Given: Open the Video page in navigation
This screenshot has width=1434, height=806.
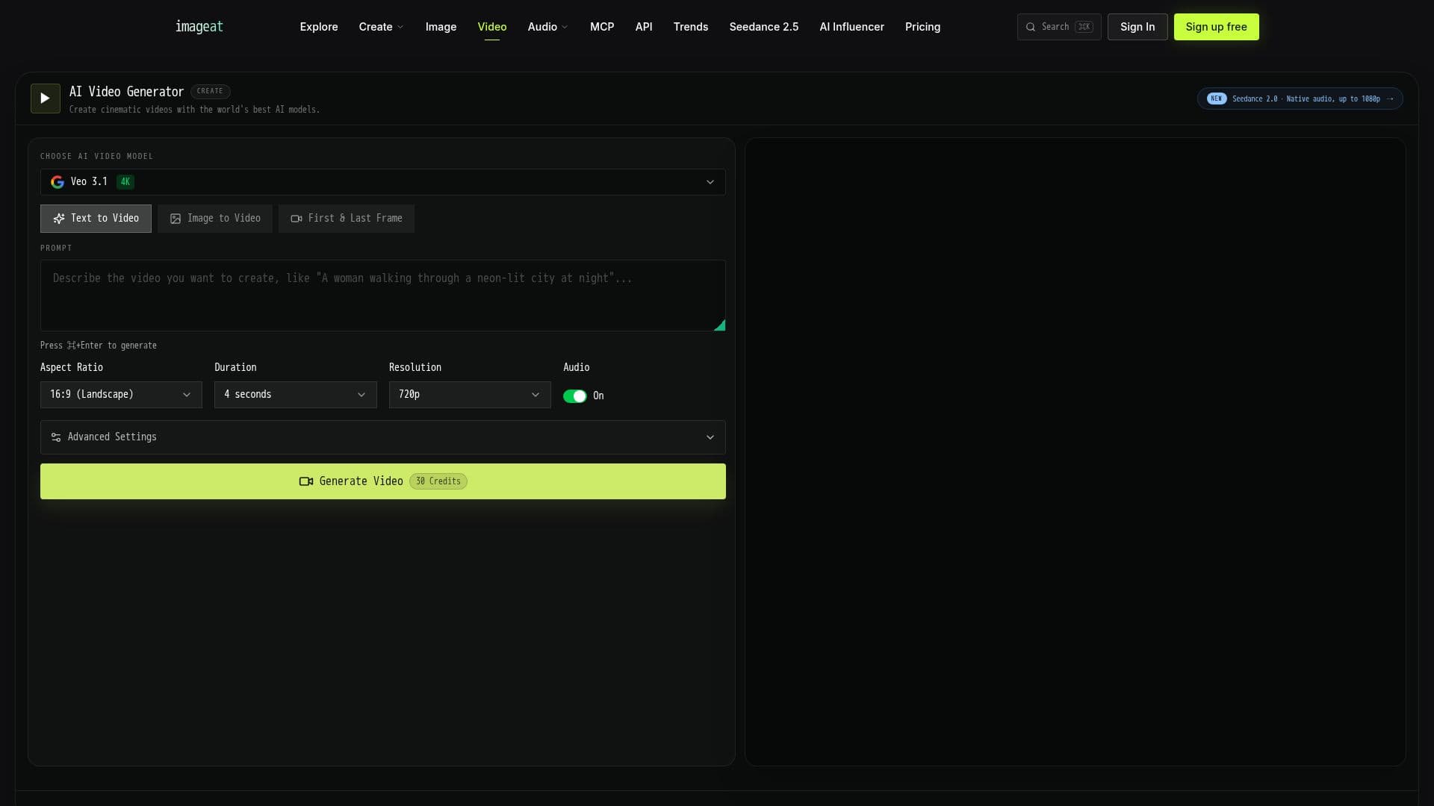Looking at the screenshot, I should (x=492, y=27).
